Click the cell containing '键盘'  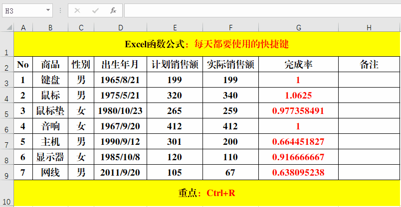coord(50,80)
